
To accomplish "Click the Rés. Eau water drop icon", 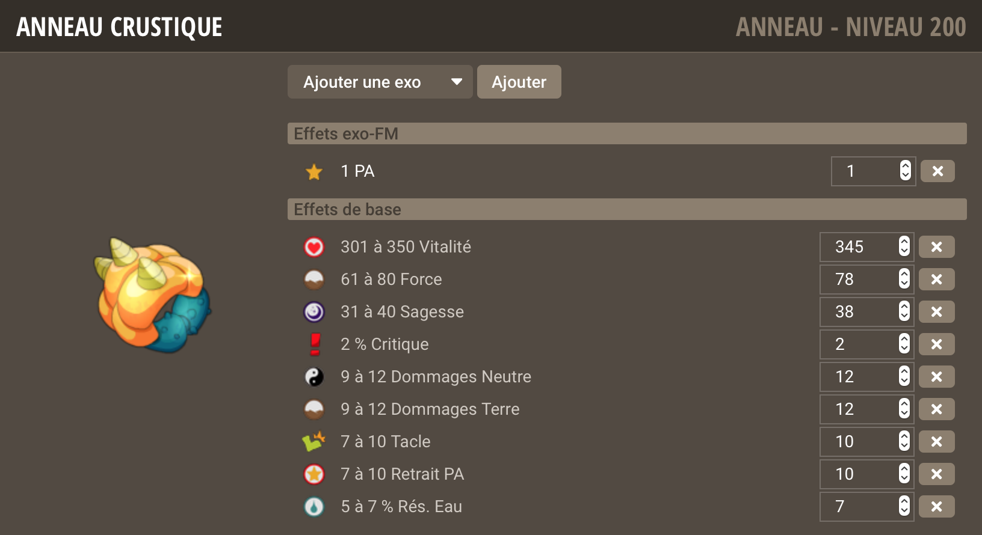I will pos(313,507).
